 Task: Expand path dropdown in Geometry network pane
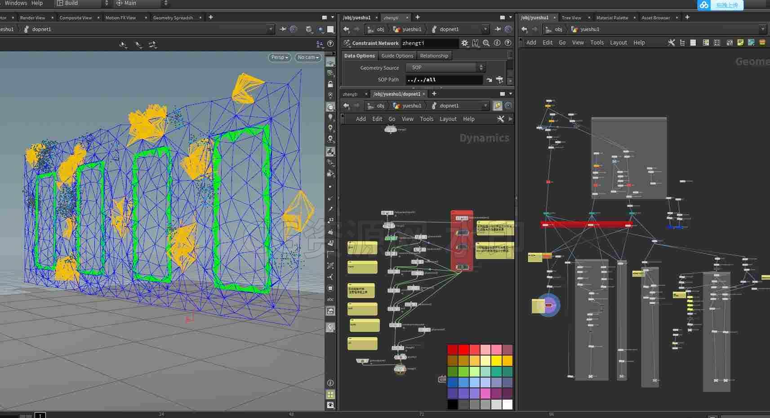763,29
